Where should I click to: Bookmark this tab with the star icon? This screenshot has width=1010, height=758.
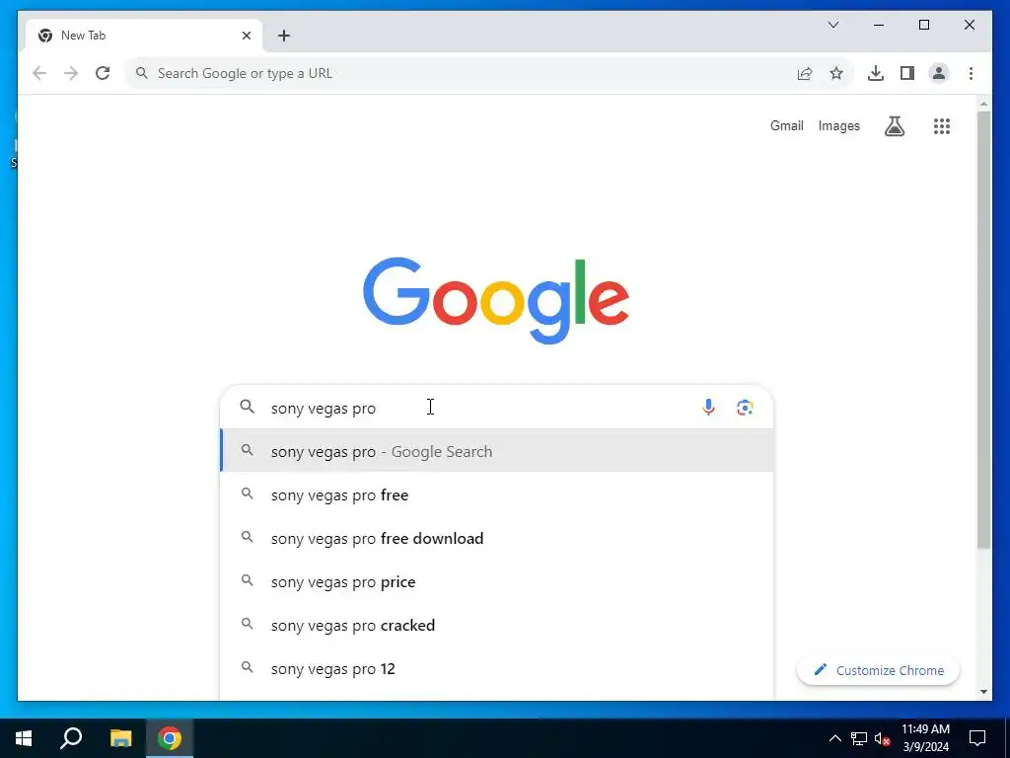836,73
